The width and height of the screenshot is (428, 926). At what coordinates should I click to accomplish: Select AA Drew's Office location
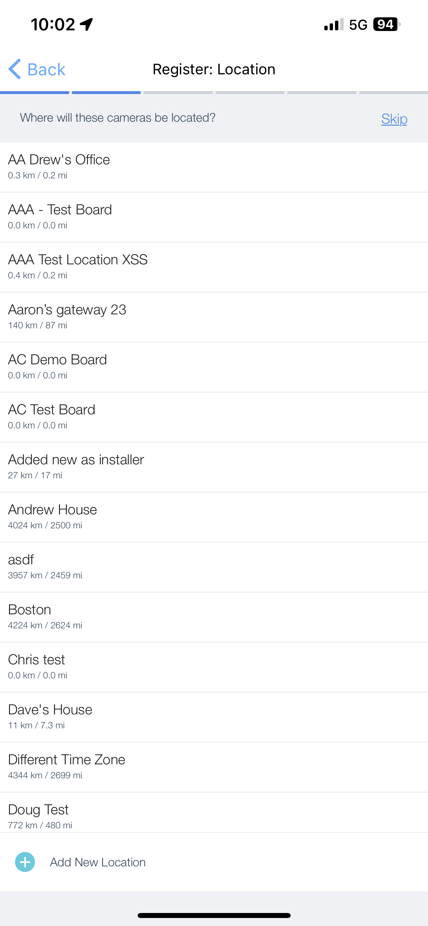[x=214, y=167]
